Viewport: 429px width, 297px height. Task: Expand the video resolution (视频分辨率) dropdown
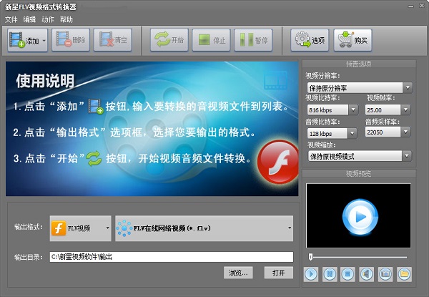tap(359, 87)
